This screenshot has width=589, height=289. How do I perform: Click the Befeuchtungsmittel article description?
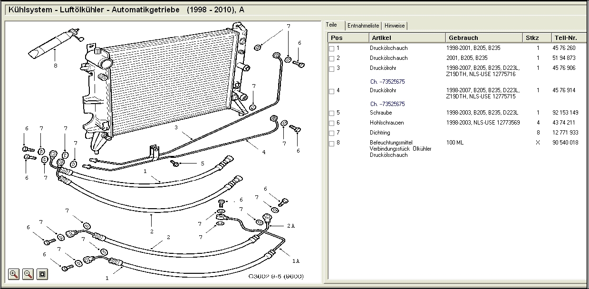pyautogui.click(x=401, y=149)
